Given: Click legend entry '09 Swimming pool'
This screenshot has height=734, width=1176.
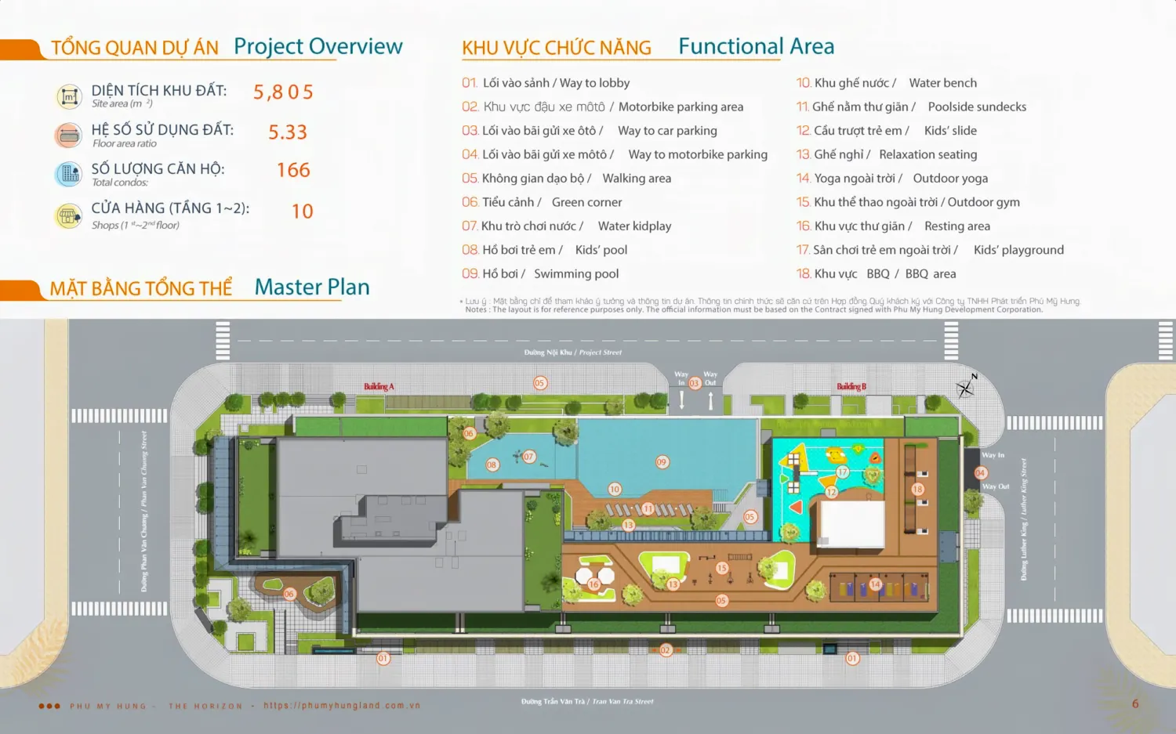Looking at the screenshot, I should 540,274.
